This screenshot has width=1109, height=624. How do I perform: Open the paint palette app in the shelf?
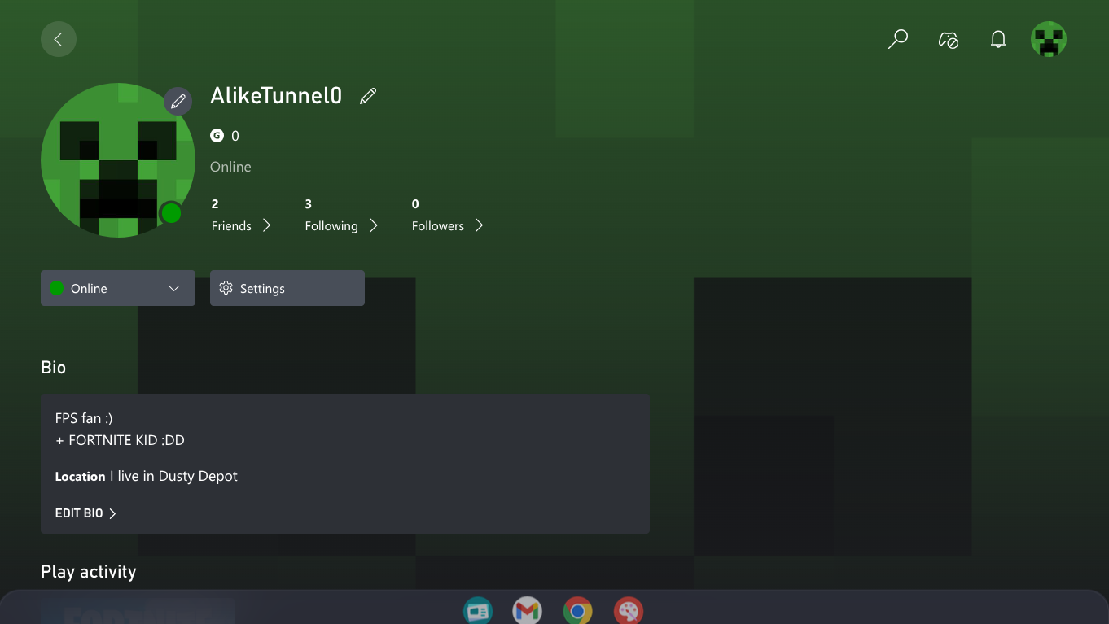click(629, 611)
